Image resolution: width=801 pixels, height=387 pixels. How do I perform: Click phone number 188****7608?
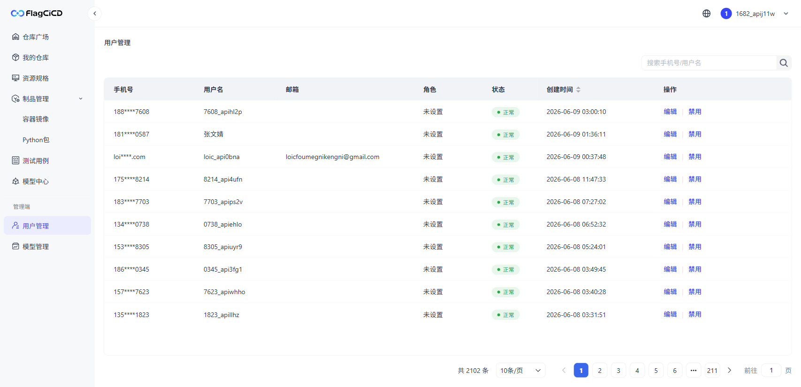[x=131, y=112]
